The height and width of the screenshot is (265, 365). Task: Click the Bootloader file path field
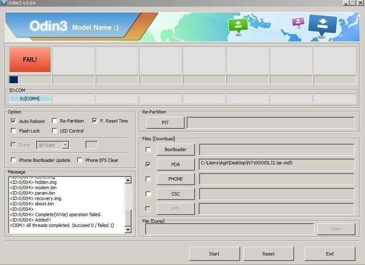277,149
